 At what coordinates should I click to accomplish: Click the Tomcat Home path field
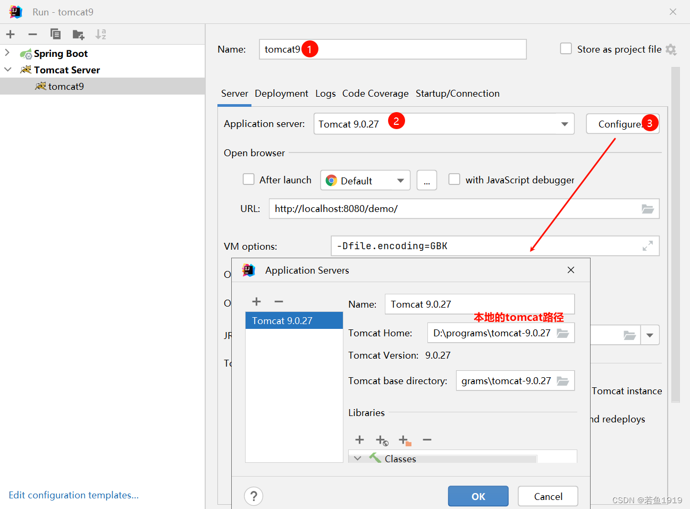pos(501,333)
